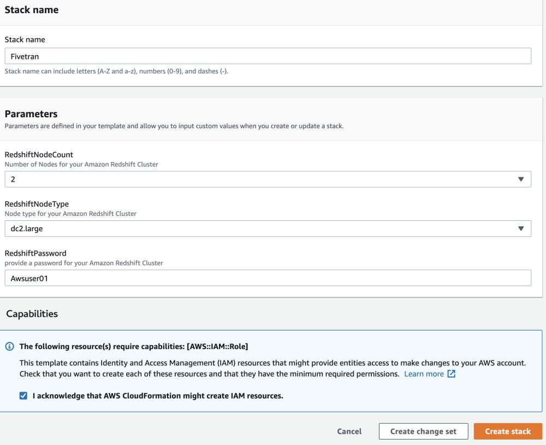Click the RedshiftPassword input field
The height and width of the screenshot is (445, 546).
(x=268, y=278)
